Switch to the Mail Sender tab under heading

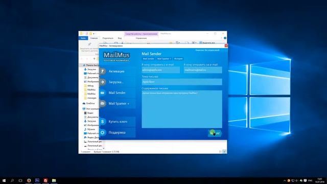[148, 59]
